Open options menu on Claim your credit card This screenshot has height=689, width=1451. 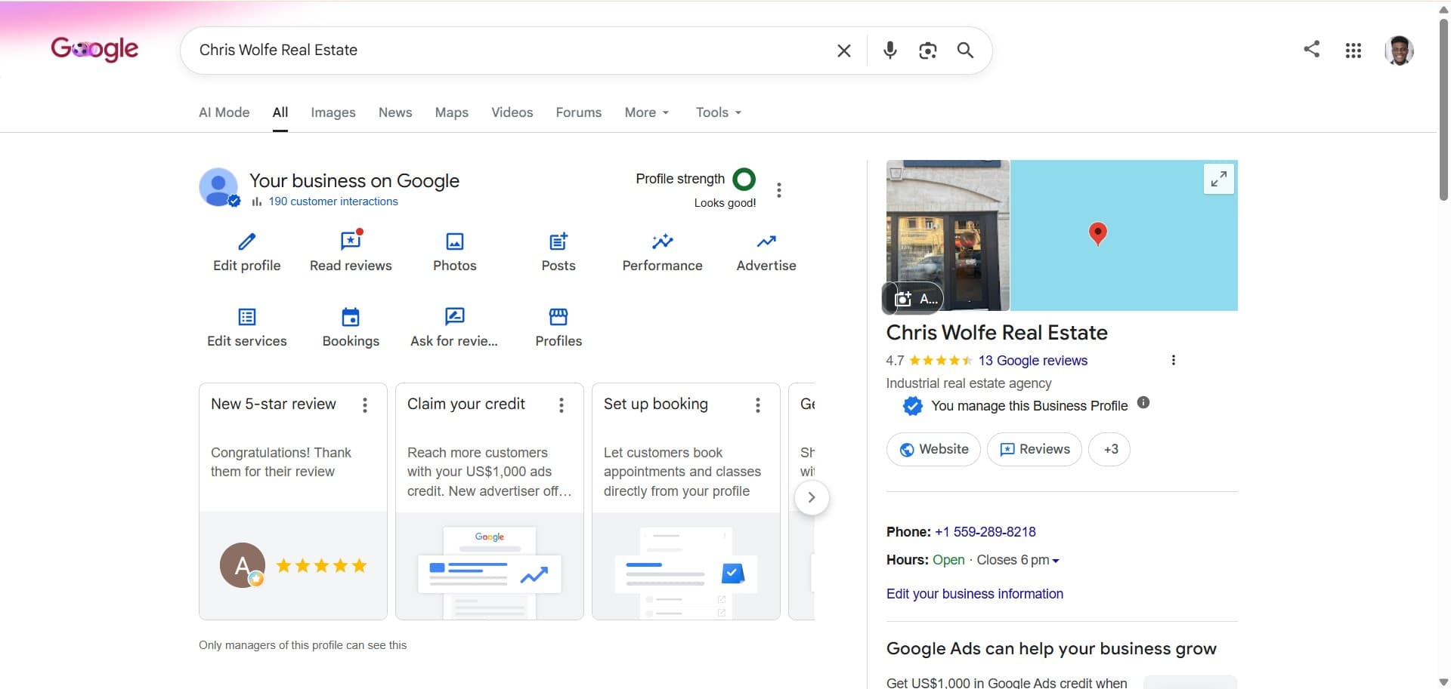coord(562,405)
